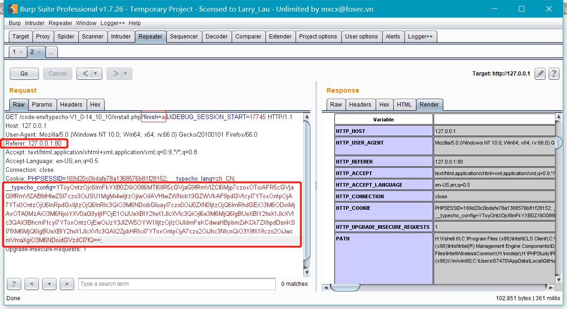The image size is (567, 309).
Task: Select the Request Headers tab
Action: click(71, 105)
